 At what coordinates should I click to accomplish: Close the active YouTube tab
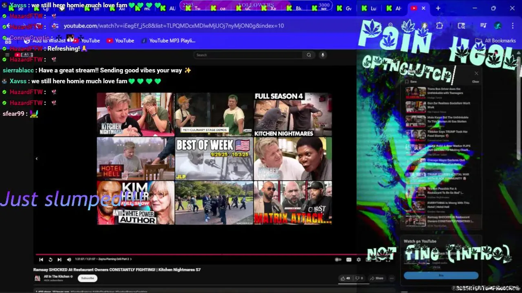click(x=423, y=8)
